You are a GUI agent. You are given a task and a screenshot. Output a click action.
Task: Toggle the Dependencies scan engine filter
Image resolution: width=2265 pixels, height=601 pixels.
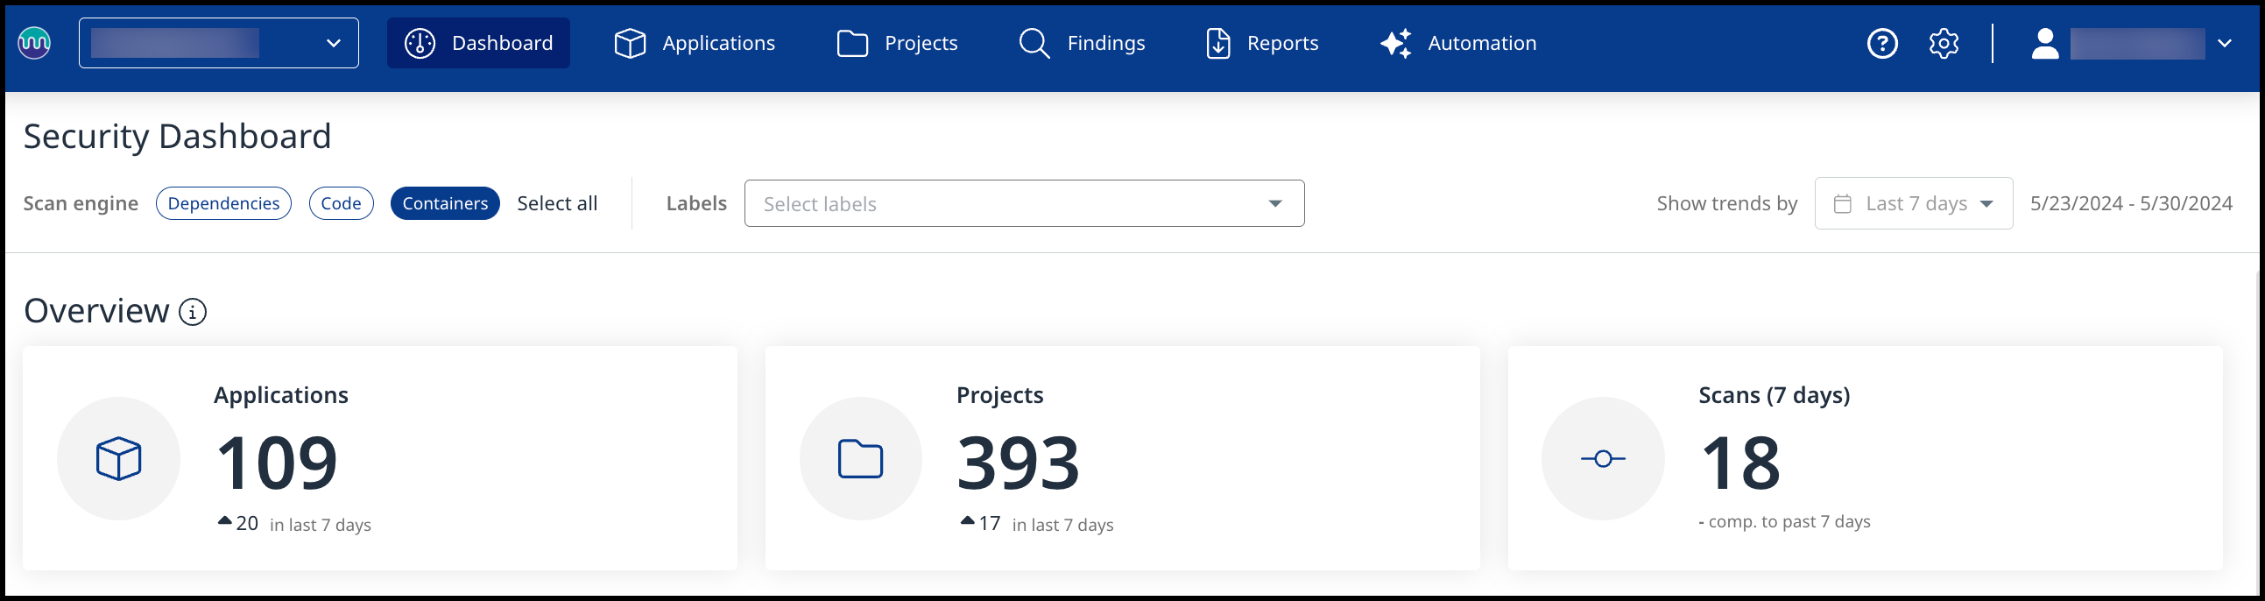tap(223, 203)
